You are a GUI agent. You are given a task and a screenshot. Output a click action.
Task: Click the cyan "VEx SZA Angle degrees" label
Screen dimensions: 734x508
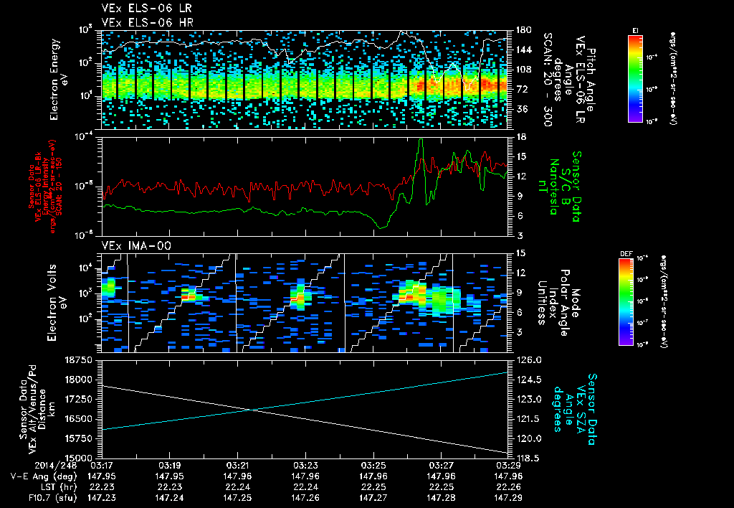click(x=570, y=409)
